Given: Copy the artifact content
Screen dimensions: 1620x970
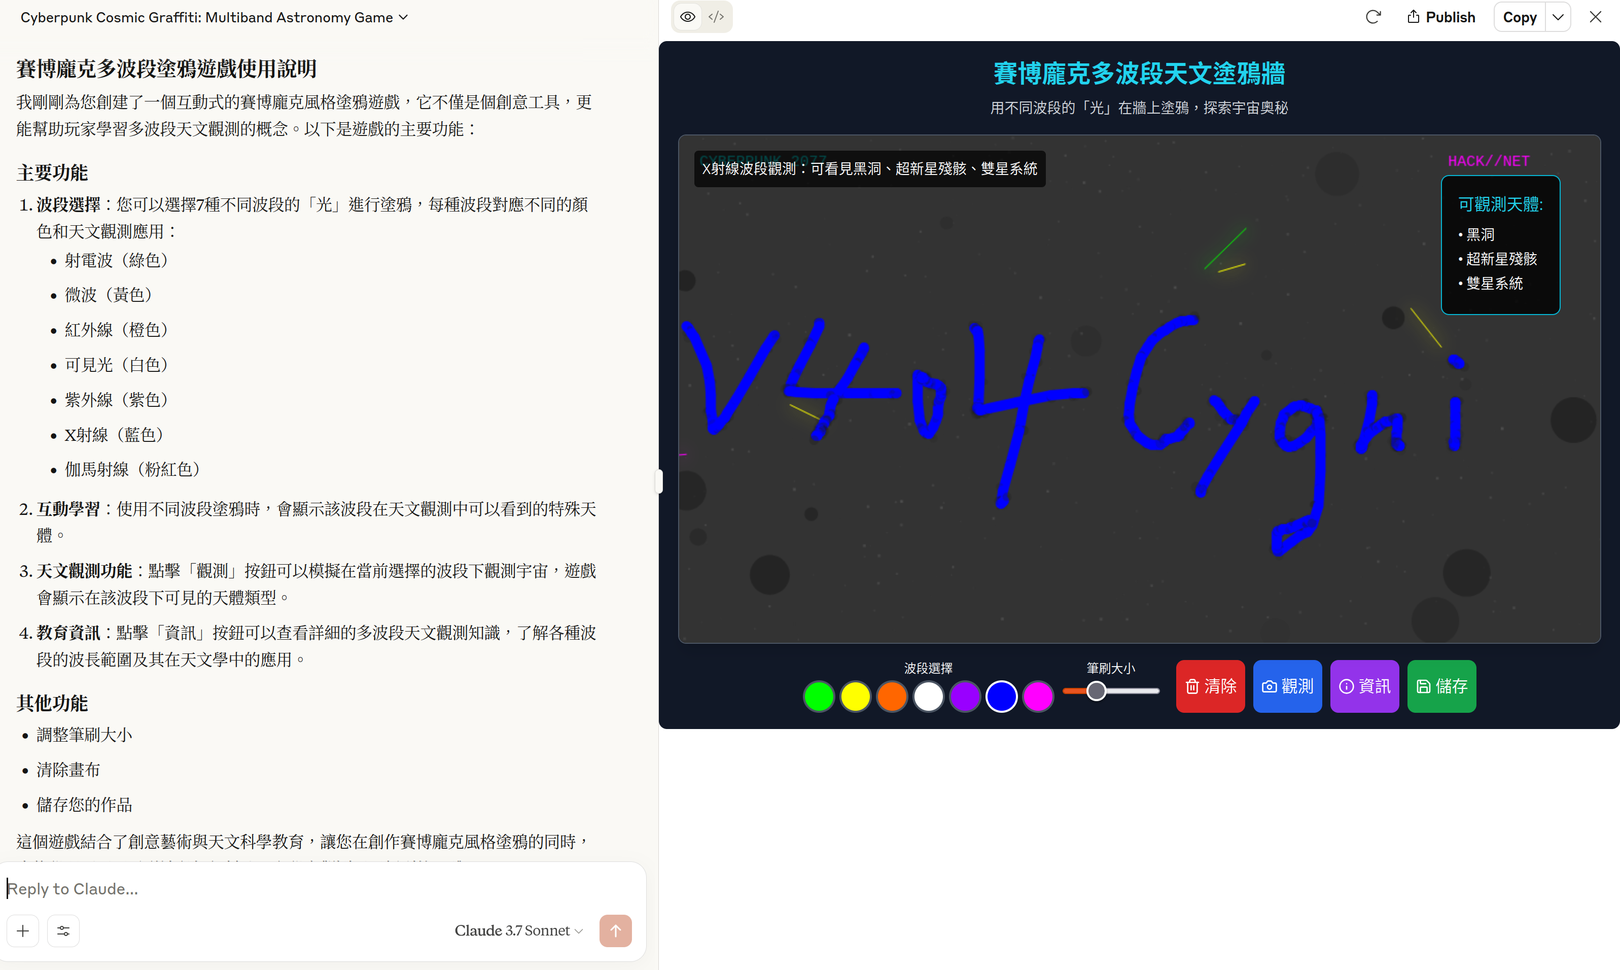Looking at the screenshot, I should point(1520,17).
